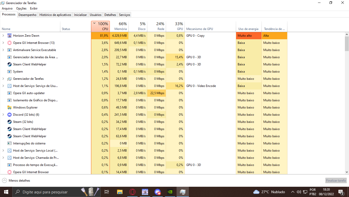Viewport: 349px width, 197px height.
Task: Expand the Gerenciador de Tarefas process row
Action: coord(3,79)
